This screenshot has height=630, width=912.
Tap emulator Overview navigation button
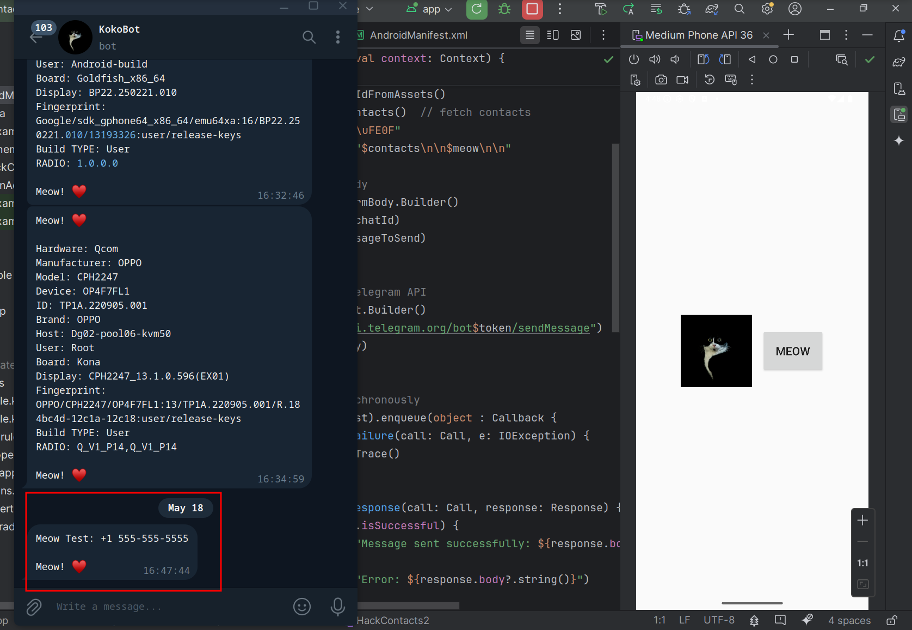pos(794,59)
